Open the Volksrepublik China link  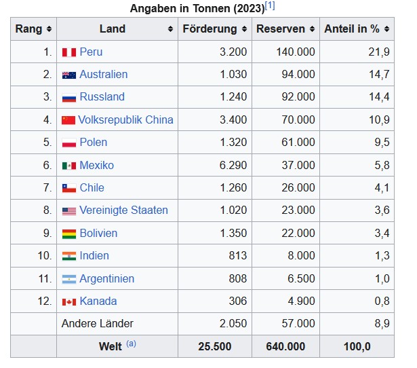tap(125, 119)
